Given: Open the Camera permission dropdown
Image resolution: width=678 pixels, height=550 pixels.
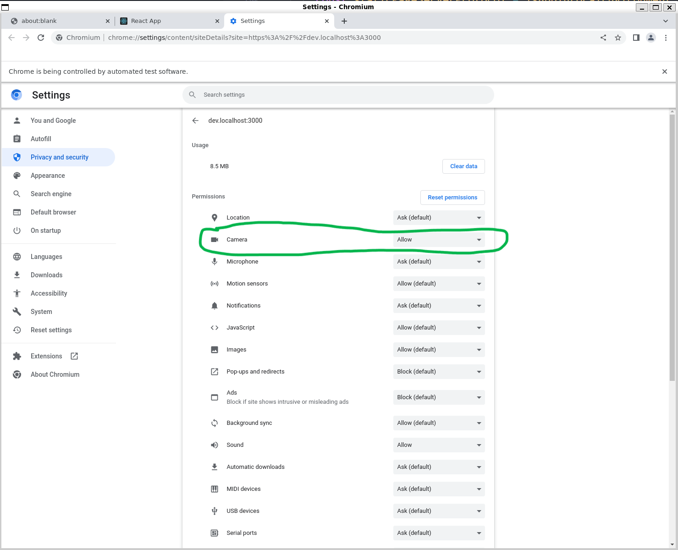Looking at the screenshot, I should 439,240.
